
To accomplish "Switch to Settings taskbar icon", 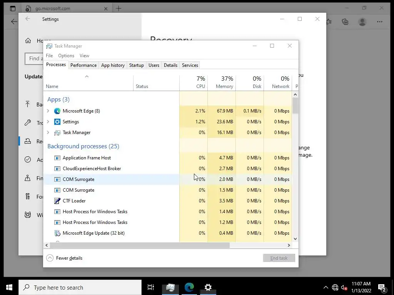I will [x=208, y=287].
